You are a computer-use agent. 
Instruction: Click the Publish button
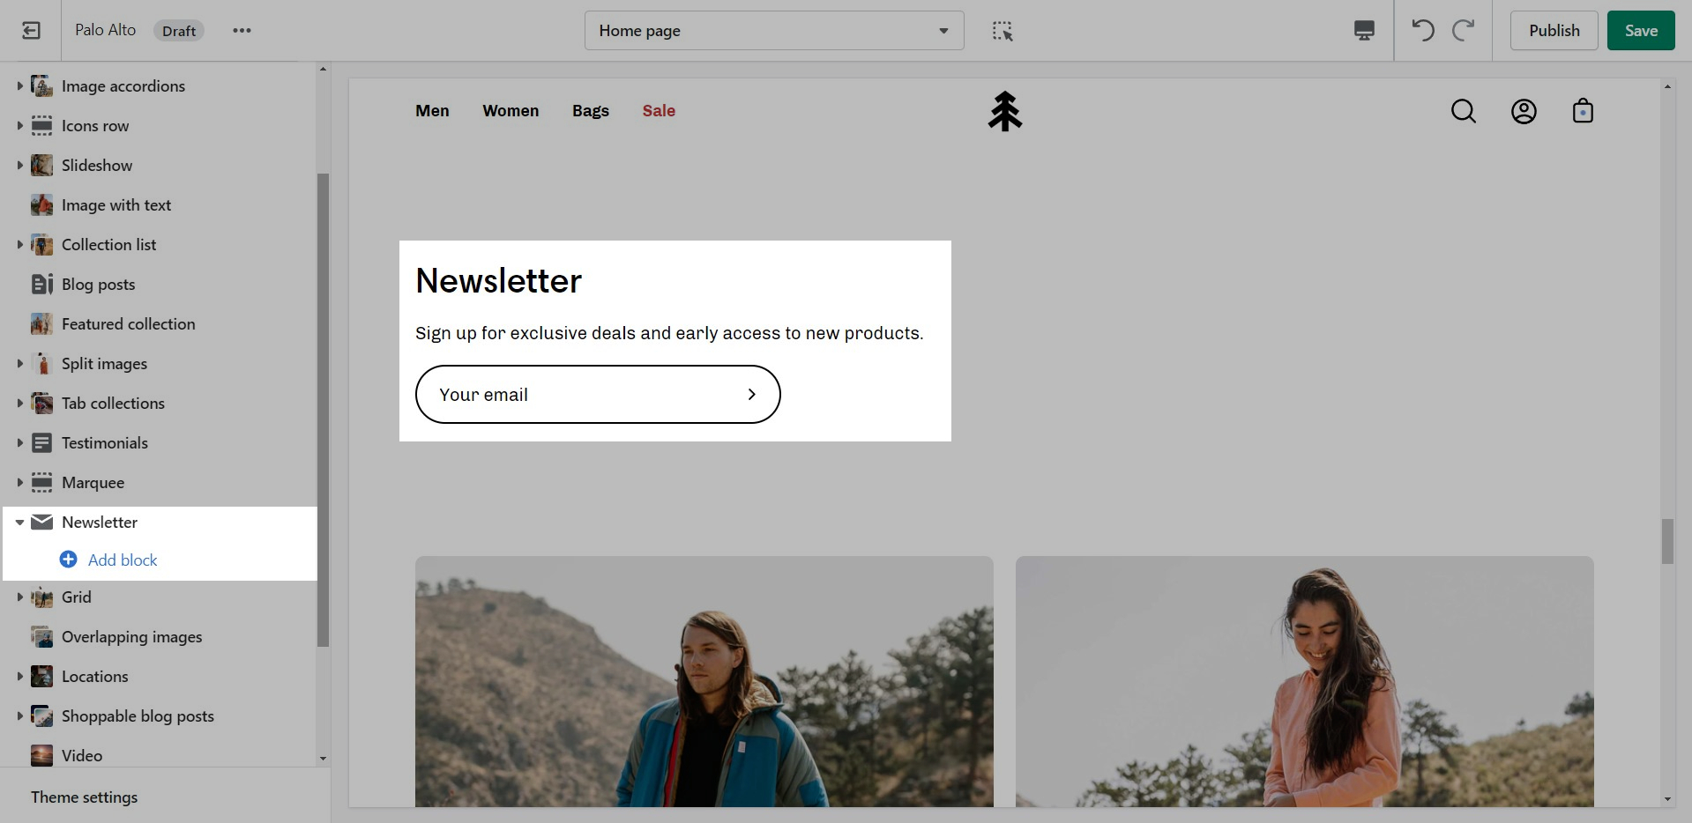point(1554,31)
